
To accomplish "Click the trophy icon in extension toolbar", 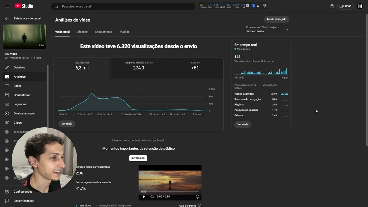I will (265, 6).
